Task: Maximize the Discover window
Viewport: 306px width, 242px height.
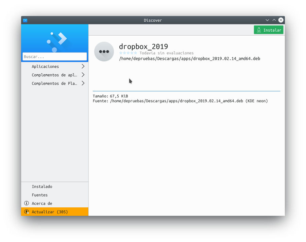Action: [x=274, y=20]
